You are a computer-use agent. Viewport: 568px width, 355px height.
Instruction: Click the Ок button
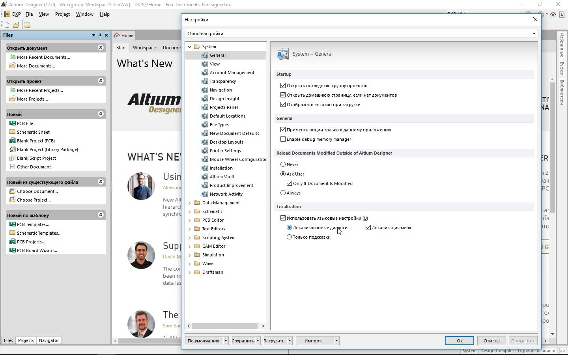pos(460,341)
